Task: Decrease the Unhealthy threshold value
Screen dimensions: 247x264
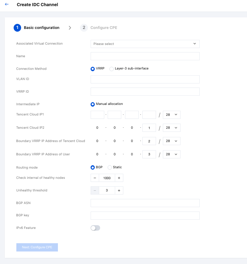Action: pyautogui.click(x=95, y=190)
